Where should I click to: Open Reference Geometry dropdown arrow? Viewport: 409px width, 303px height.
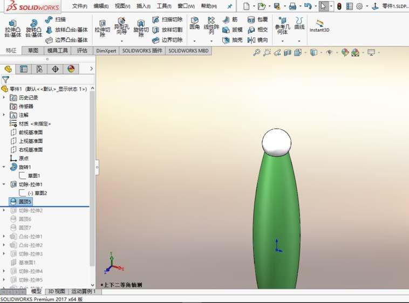pyautogui.click(x=282, y=41)
